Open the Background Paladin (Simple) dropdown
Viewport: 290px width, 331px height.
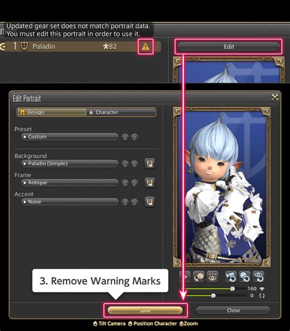[x=70, y=163]
